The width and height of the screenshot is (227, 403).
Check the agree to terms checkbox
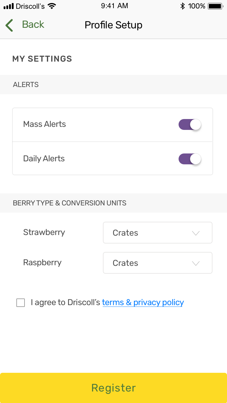click(21, 303)
